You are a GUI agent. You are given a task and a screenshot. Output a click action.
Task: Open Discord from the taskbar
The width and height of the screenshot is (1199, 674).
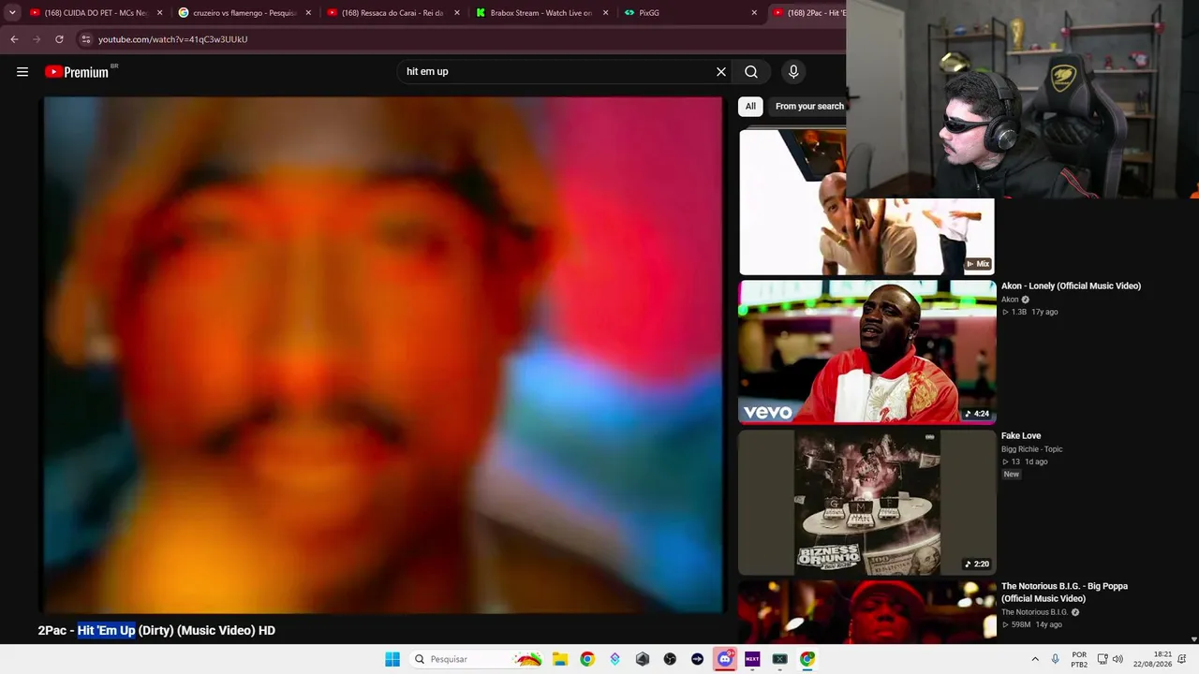[725, 659]
